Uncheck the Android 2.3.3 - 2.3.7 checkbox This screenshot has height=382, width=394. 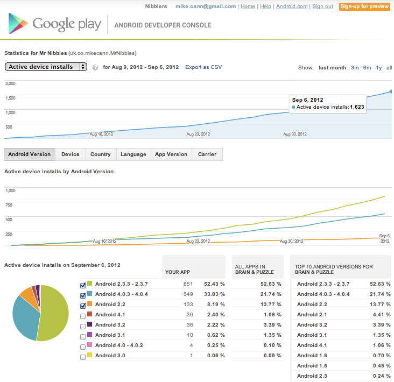[82, 285]
